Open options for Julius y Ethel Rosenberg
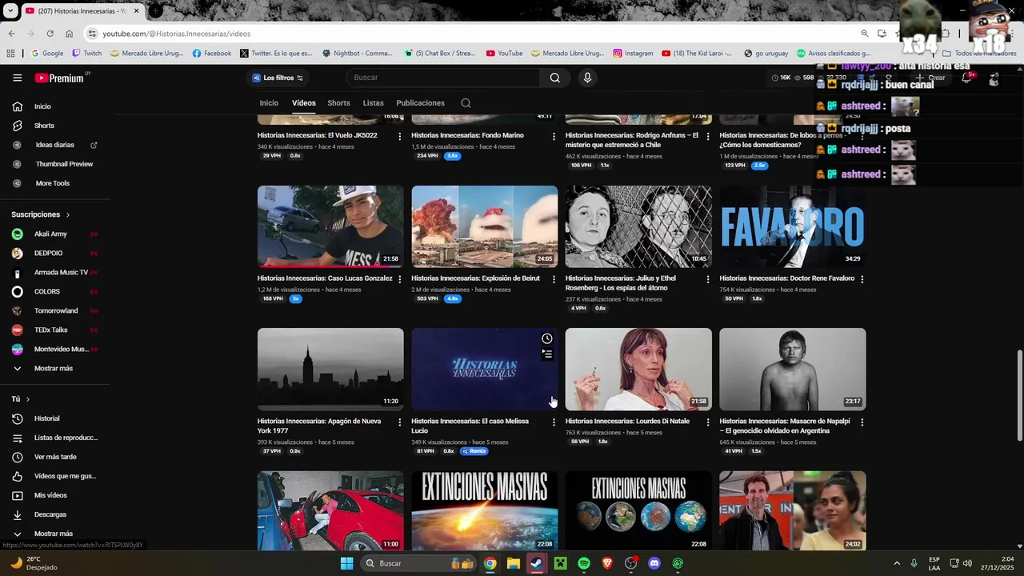This screenshot has width=1024, height=576. [707, 279]
